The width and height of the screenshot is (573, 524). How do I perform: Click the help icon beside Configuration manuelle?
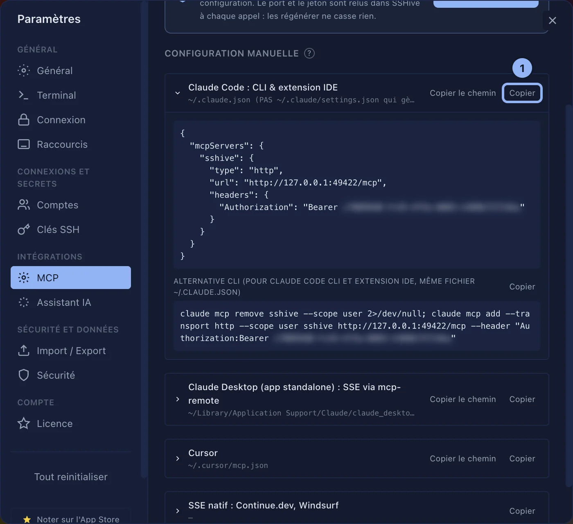pos(309,54)
